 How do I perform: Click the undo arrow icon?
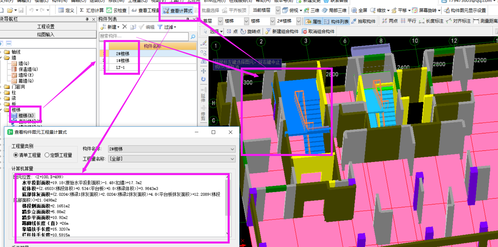coord(31,10)
